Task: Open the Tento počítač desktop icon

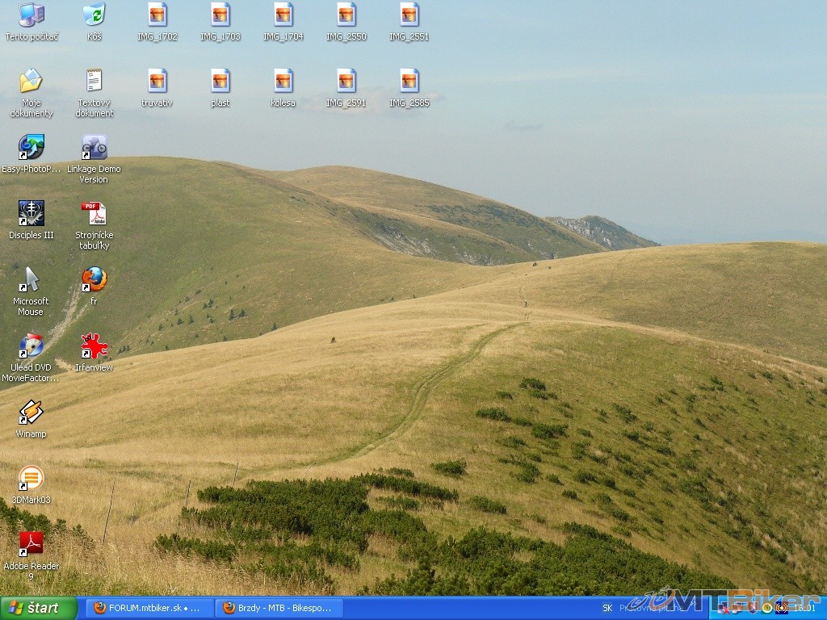Action: click(31, 15)
